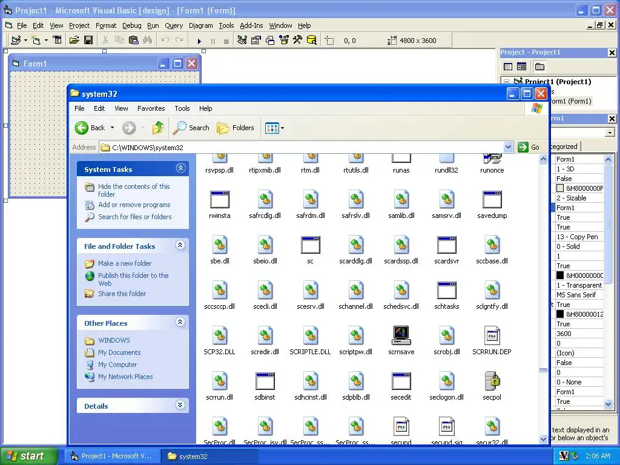620x465 pixels.
Task: Open the Address bar dropdown arrow
Action: coord(508,147)
